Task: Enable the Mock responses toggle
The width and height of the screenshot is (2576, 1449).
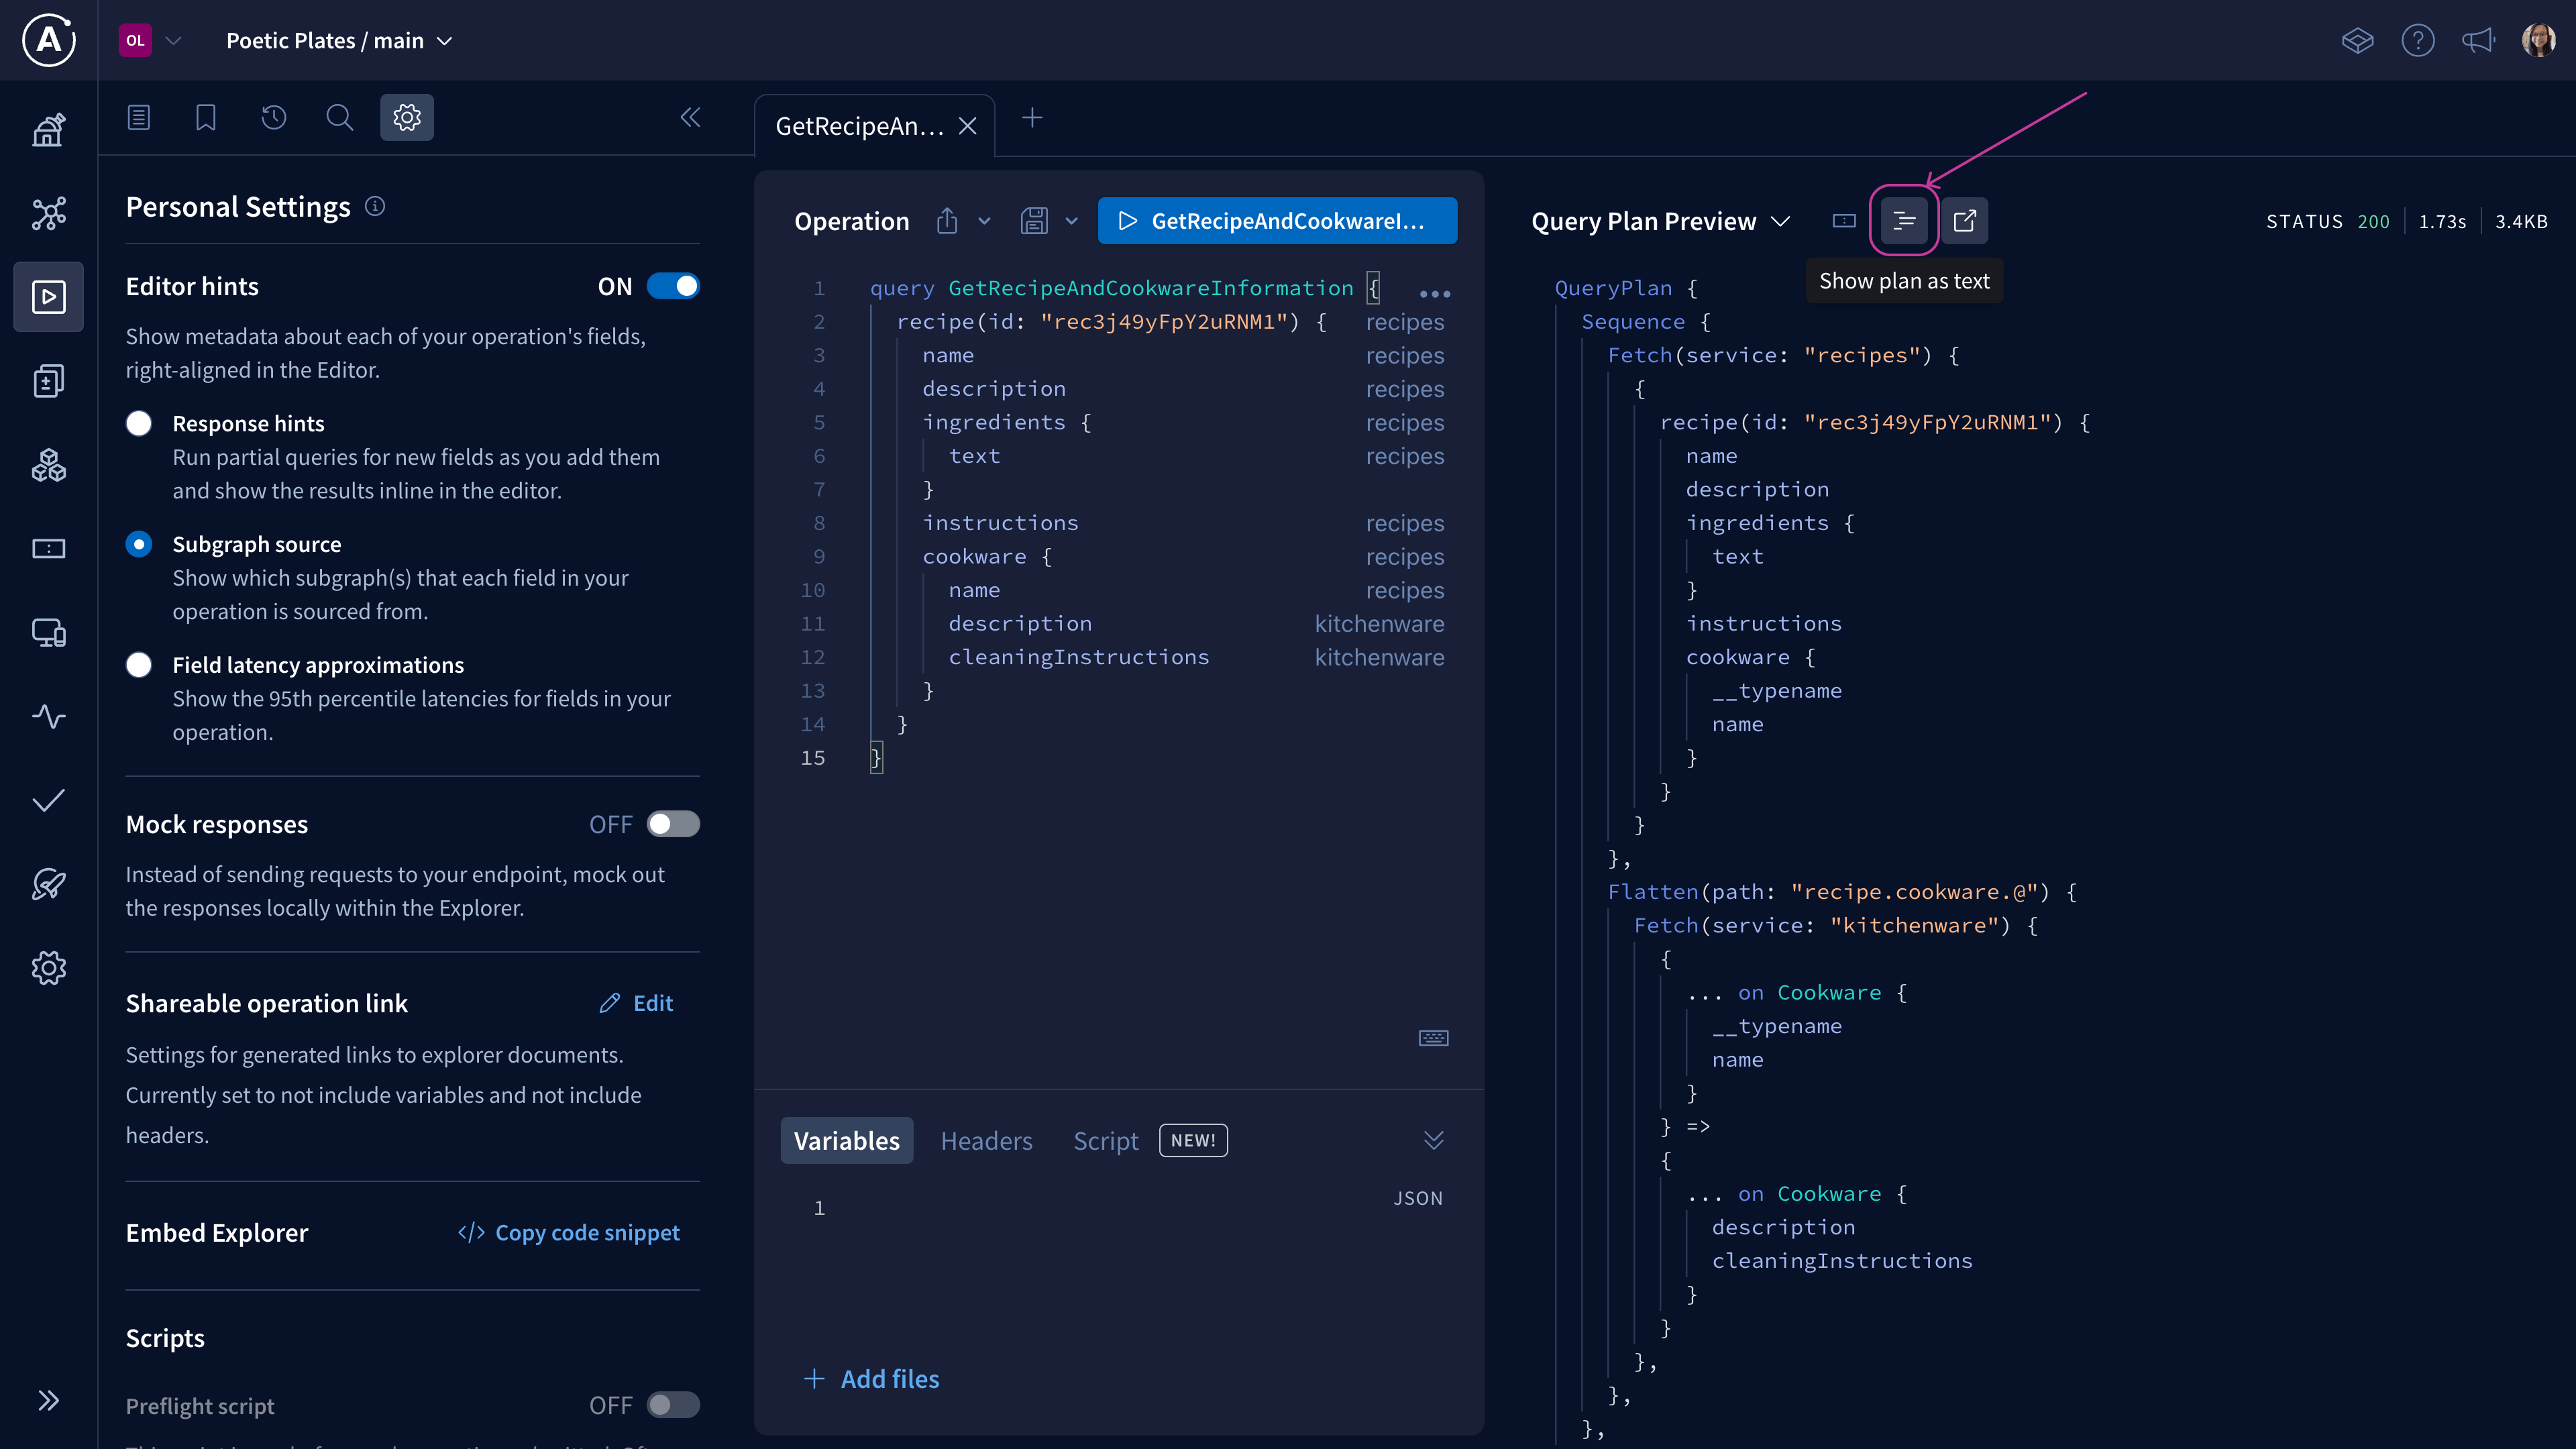Action: (673, 824)
